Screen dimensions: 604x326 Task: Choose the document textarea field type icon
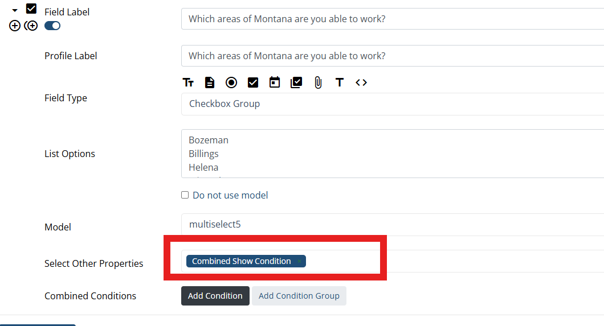click(x=210, y=82)
